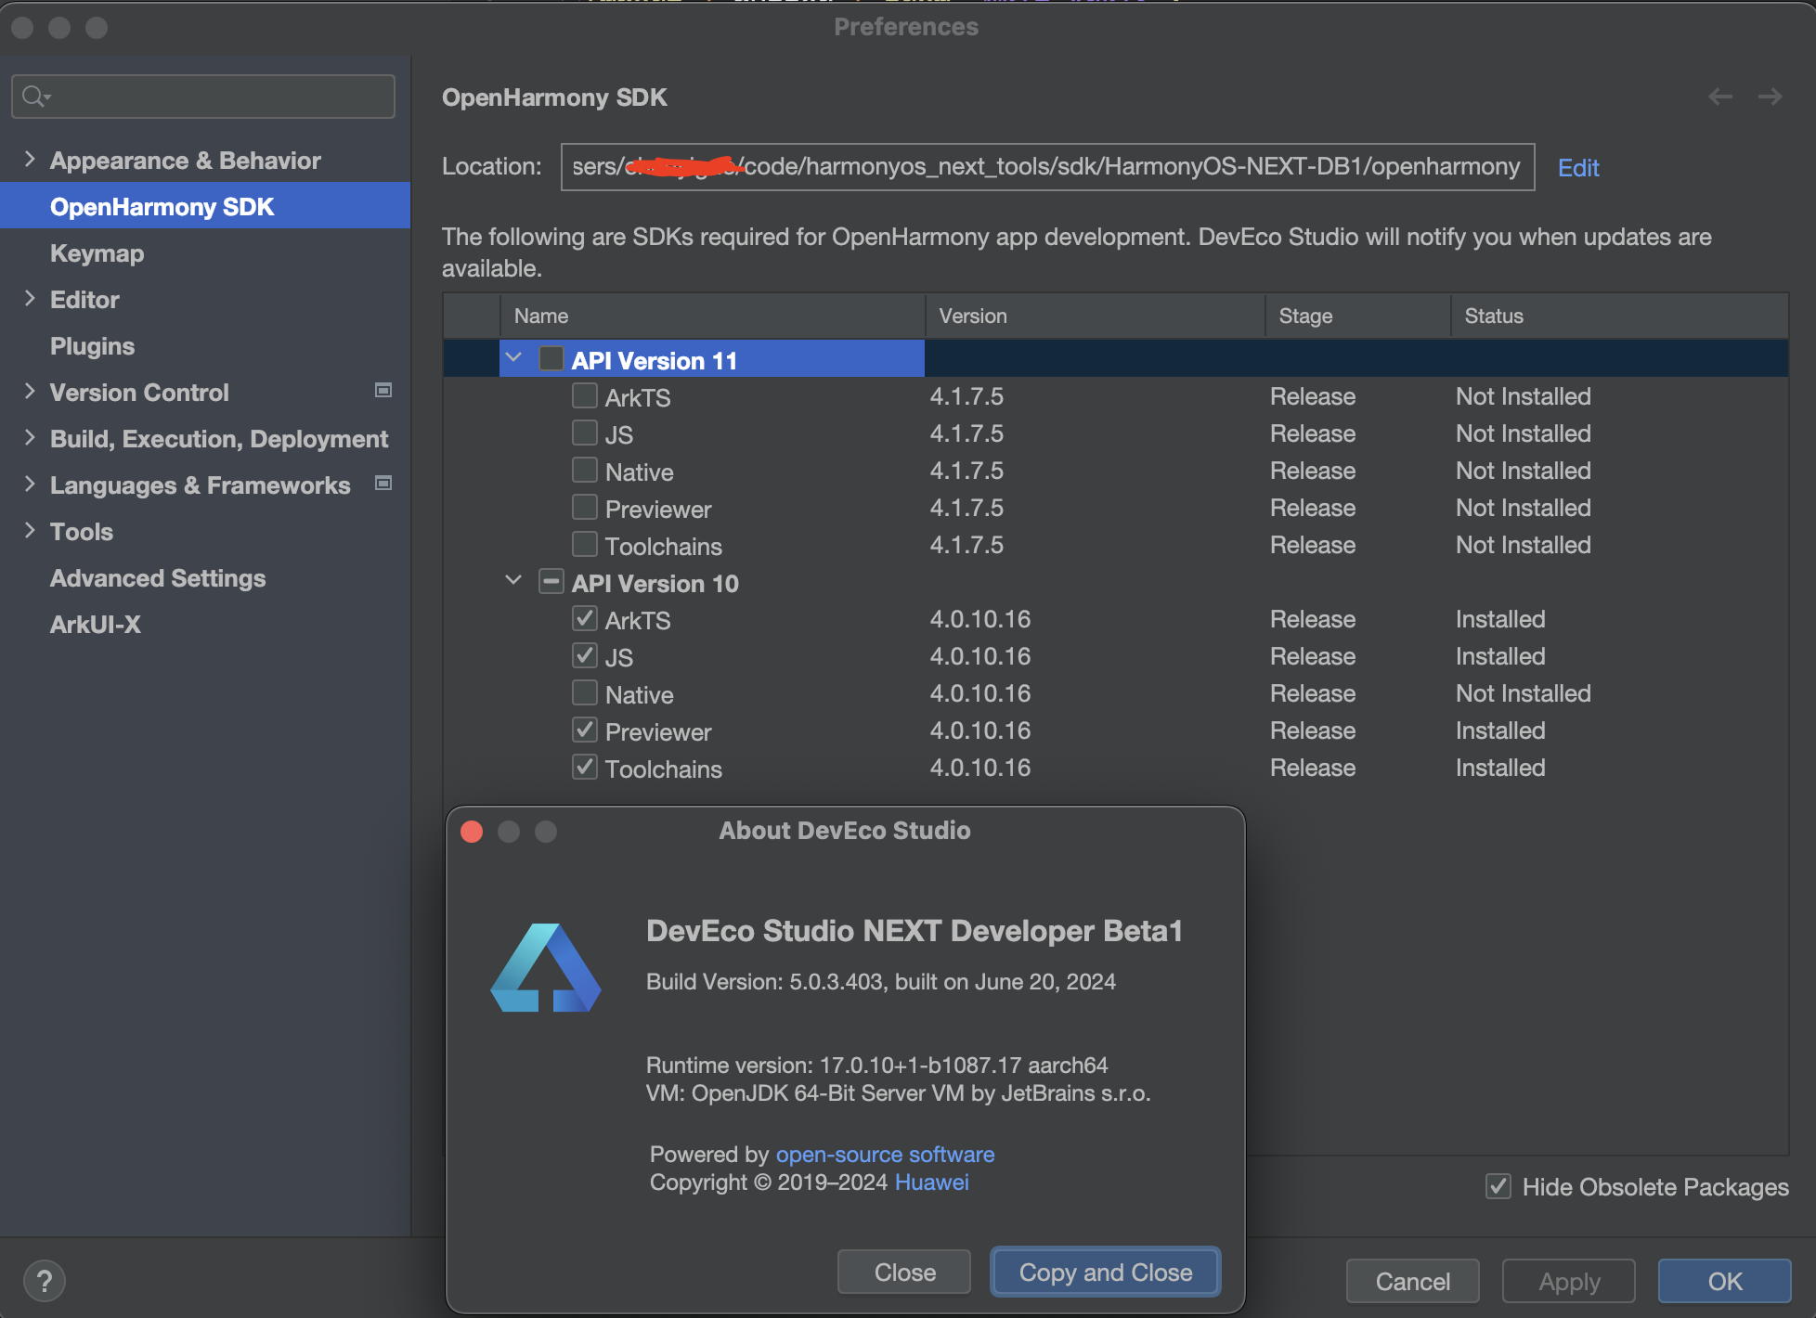
Task: Open the ArkUI-X settings page
Action: coord(96,624)
